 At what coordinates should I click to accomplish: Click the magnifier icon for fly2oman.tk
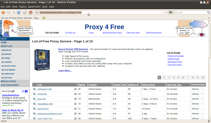click(x=34, y=109)
